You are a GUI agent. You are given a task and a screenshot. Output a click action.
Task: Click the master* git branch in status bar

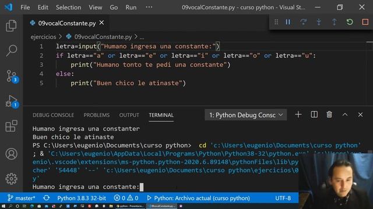(x=21, y=198)
